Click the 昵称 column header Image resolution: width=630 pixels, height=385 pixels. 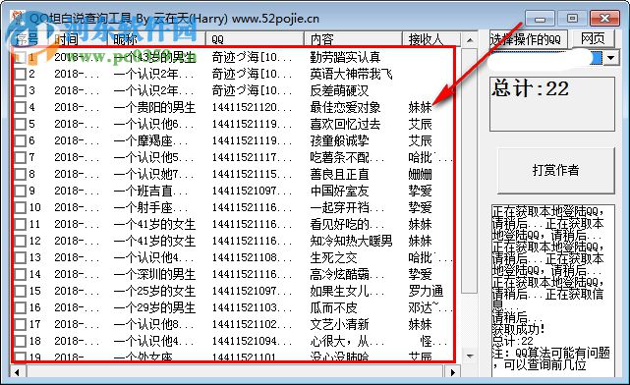point(156,39)
